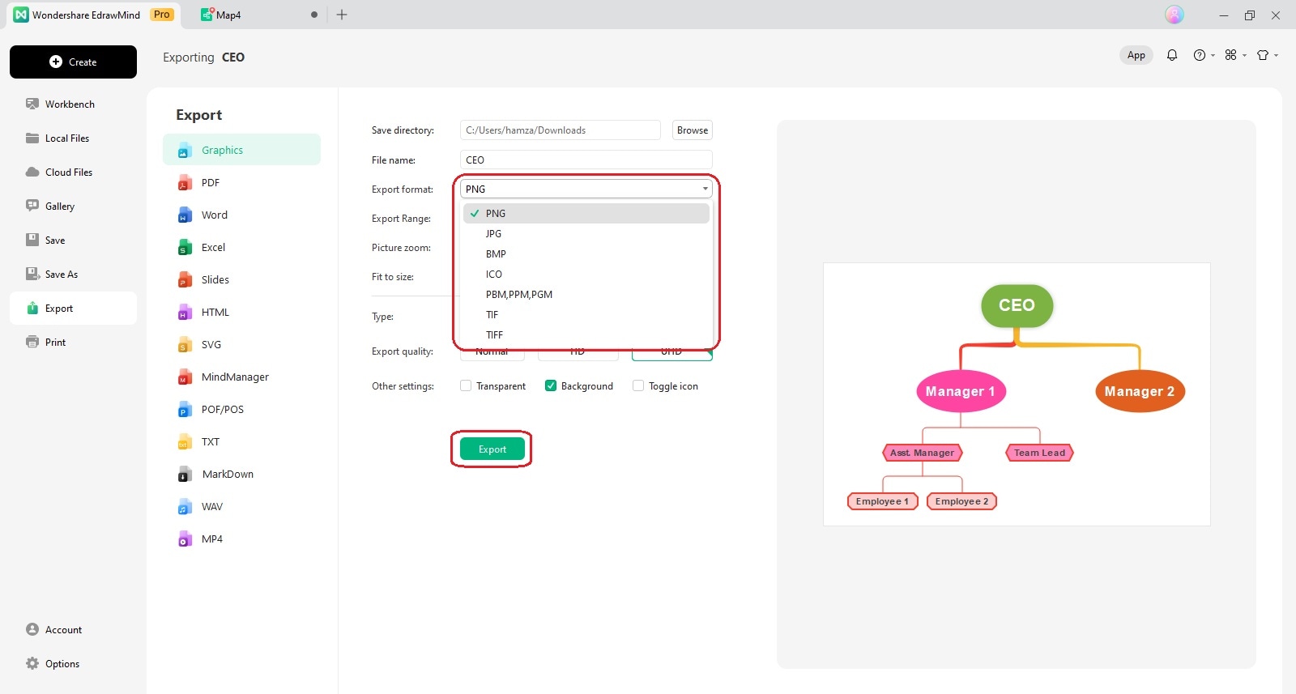Collapse the Export format dropdown
This screenshot has width=1296, height=694.
586,189
